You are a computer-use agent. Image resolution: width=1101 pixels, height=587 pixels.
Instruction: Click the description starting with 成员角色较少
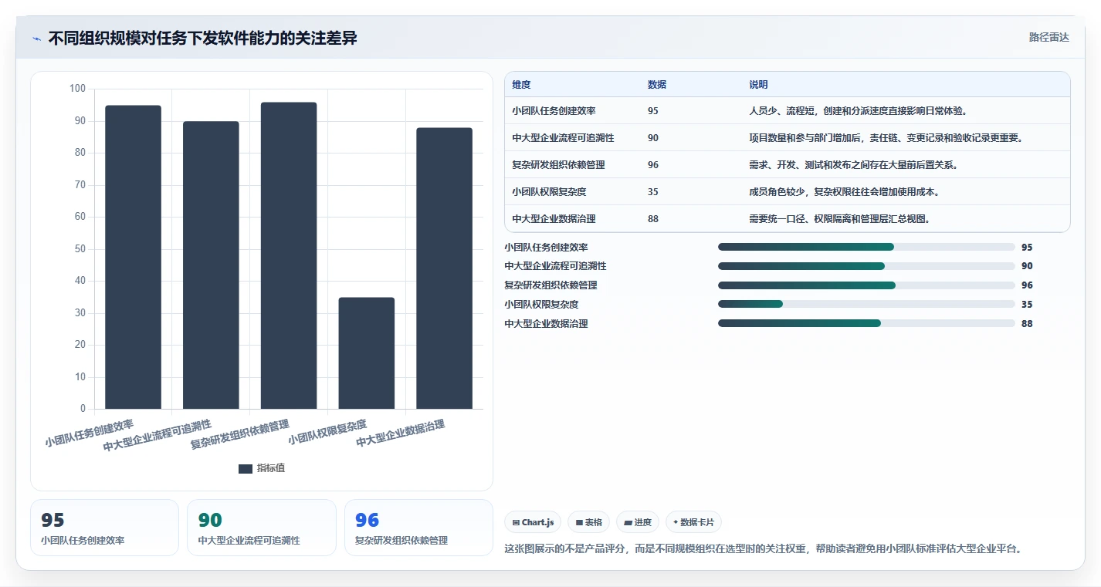pyautogui.click(x=844, y=192)
